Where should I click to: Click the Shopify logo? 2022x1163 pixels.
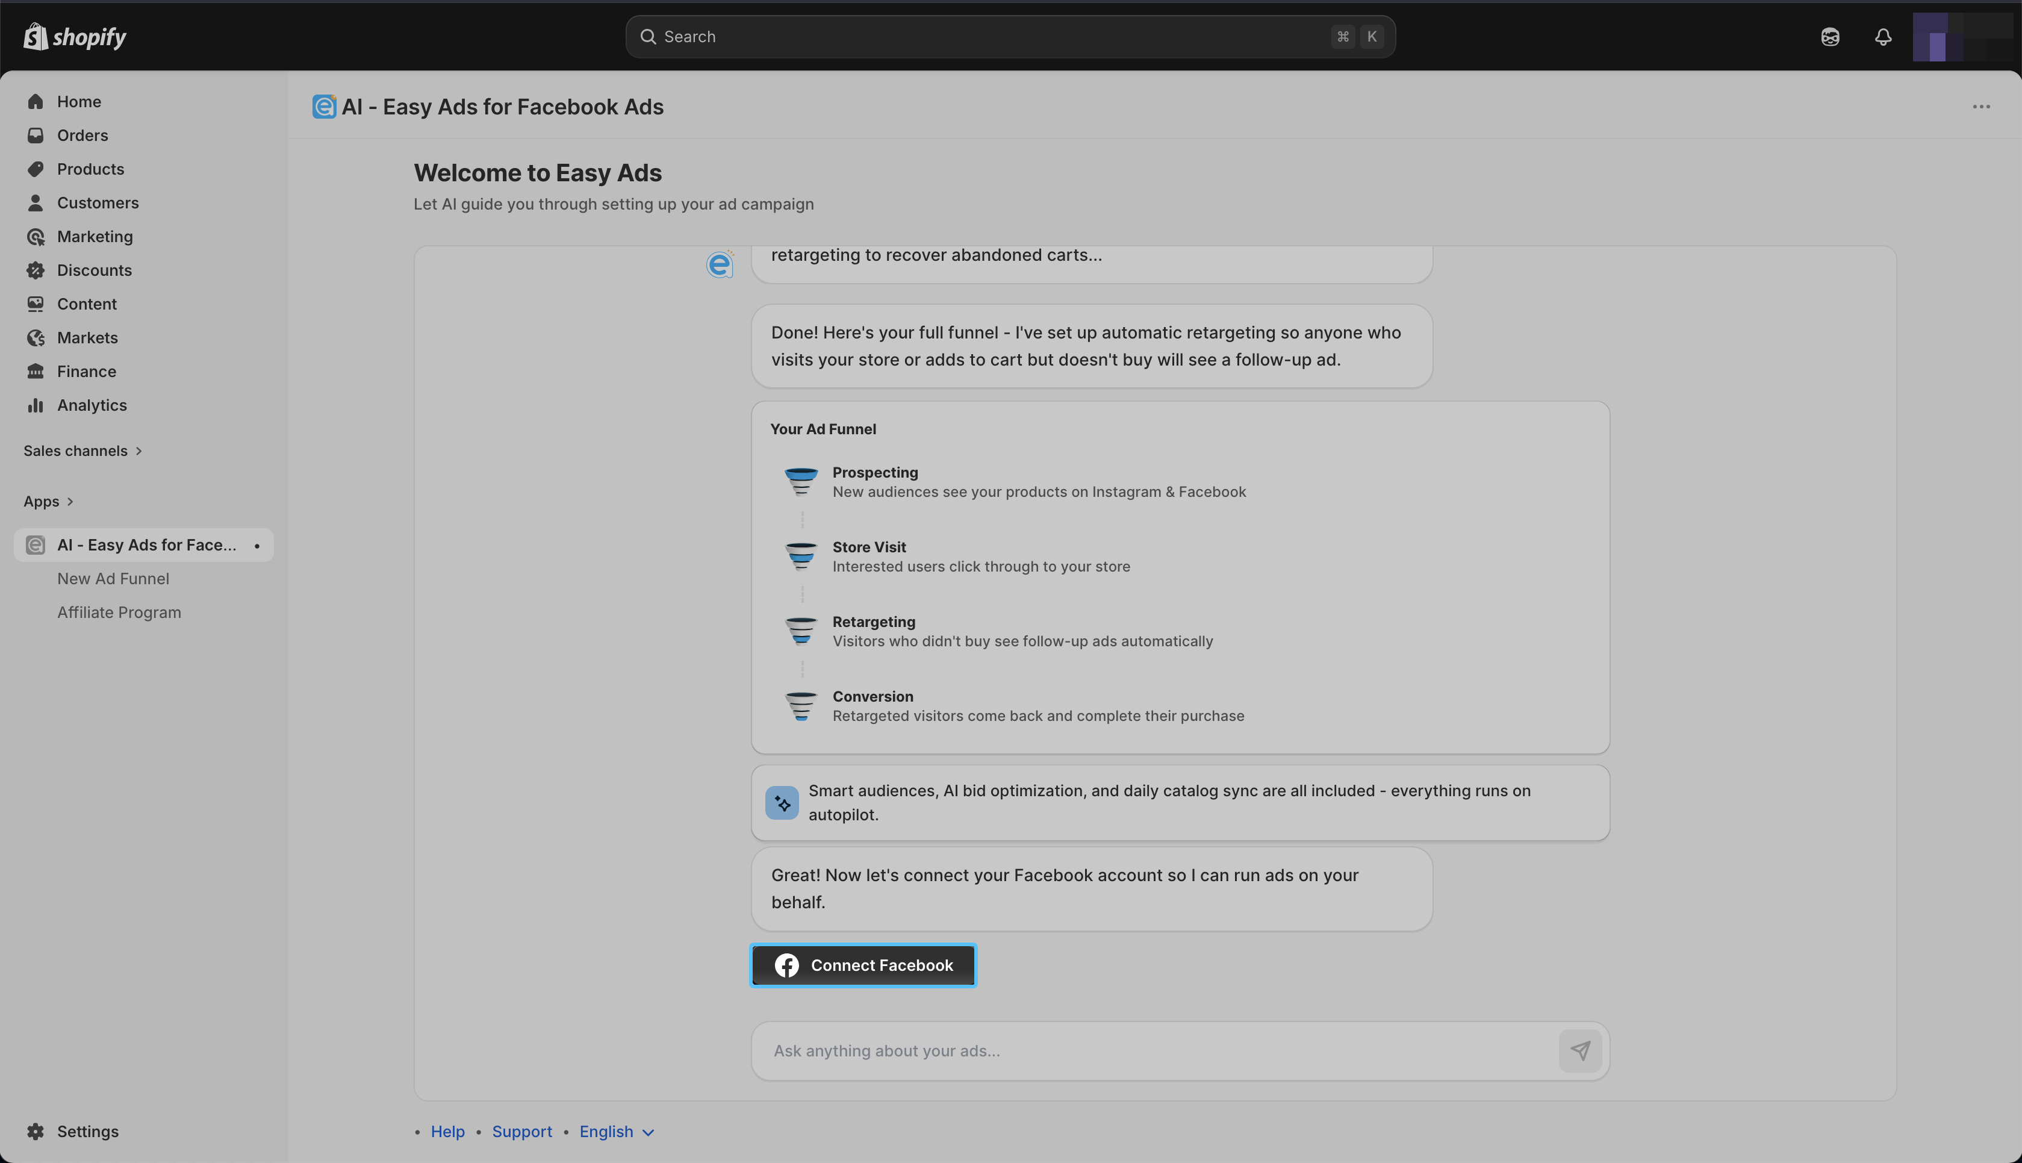click(x=75, y=37)
